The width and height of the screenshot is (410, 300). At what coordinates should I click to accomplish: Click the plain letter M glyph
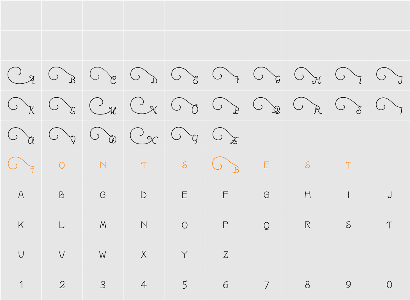103,225
